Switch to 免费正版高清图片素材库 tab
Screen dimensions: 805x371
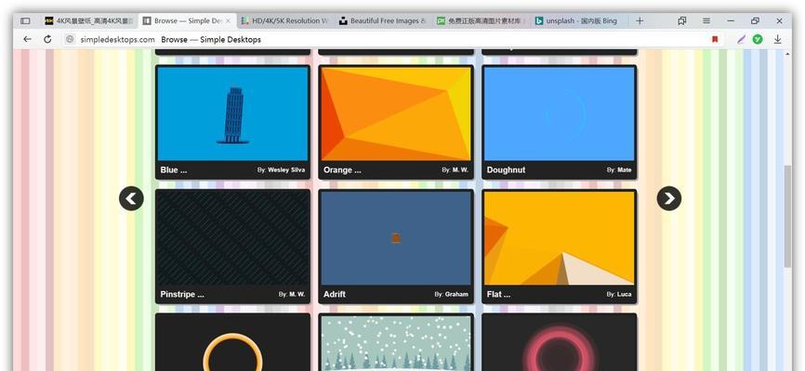click(x=481, y=21)
